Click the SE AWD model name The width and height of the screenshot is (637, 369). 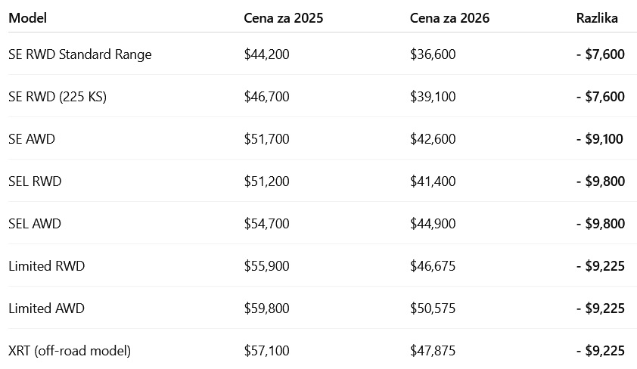point(32,139)
